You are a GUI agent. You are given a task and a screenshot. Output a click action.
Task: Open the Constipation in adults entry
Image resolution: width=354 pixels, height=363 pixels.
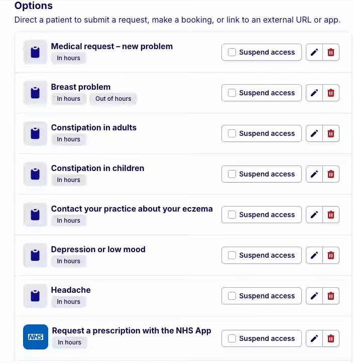pos(93,128)
